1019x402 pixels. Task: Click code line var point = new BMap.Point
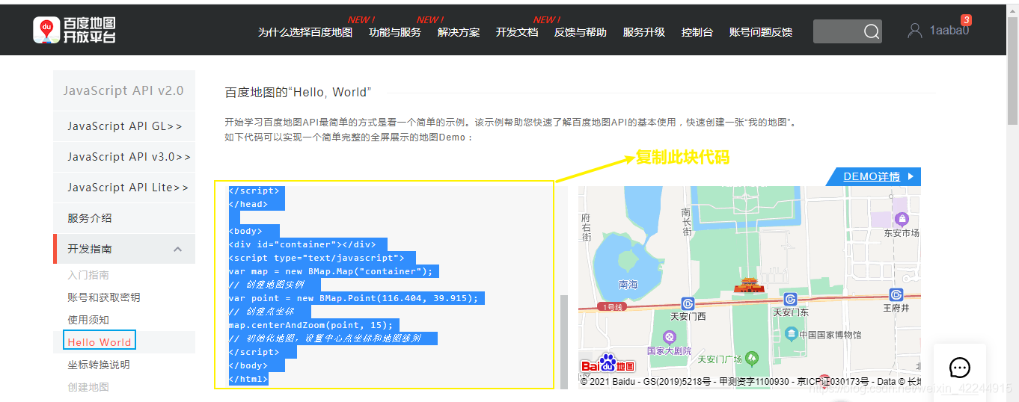(x=353, y=298)
